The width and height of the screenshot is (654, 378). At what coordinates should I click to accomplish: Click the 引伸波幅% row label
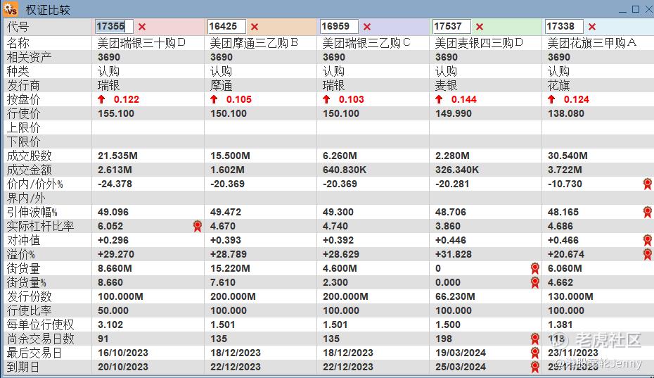32,212
